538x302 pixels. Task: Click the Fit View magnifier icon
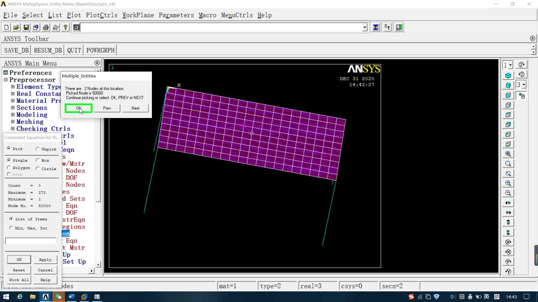coord(508,154)
